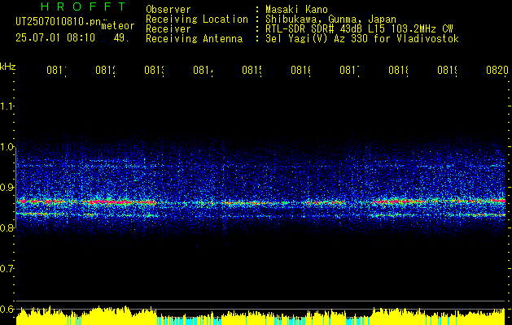
Task: Click the 1.1 frequency axis label
Action: click(8, 106)
